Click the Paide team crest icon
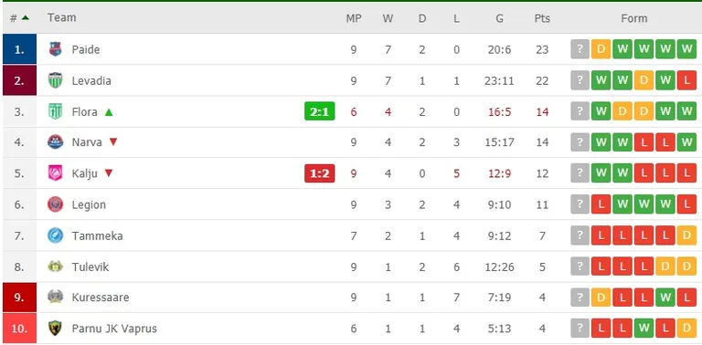The width and height of the screenshot is (702, 345). (55, 49)
